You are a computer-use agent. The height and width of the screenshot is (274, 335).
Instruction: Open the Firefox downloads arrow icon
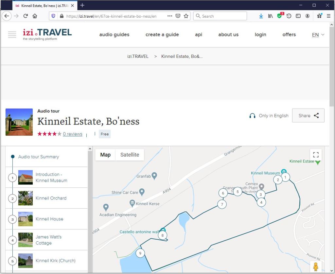pos(261,16)
